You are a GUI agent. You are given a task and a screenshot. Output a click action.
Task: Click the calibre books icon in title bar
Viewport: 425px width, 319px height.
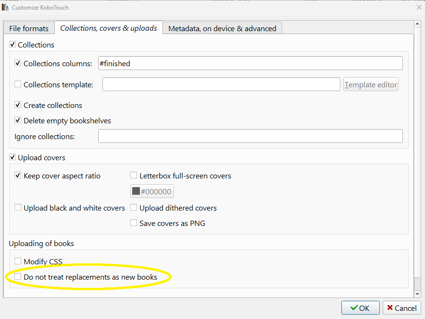(x=5, y=7)
